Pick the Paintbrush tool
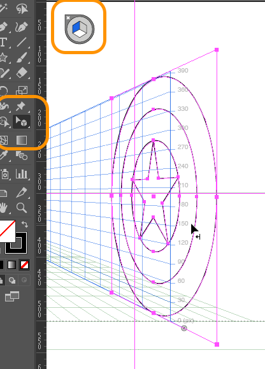 click(x=22, y=57)
